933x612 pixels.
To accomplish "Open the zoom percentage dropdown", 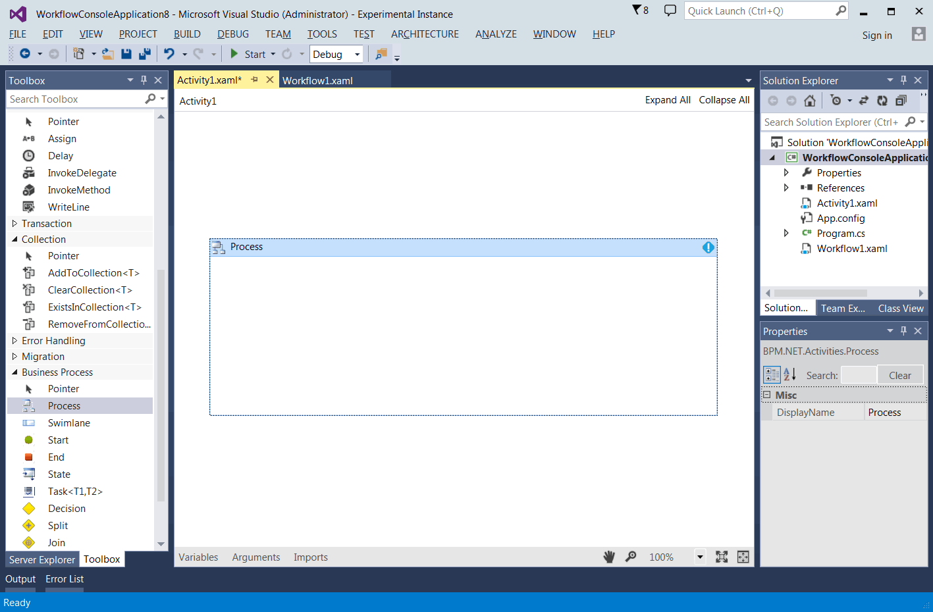I will pyautogui.click(x=700, y=557).
